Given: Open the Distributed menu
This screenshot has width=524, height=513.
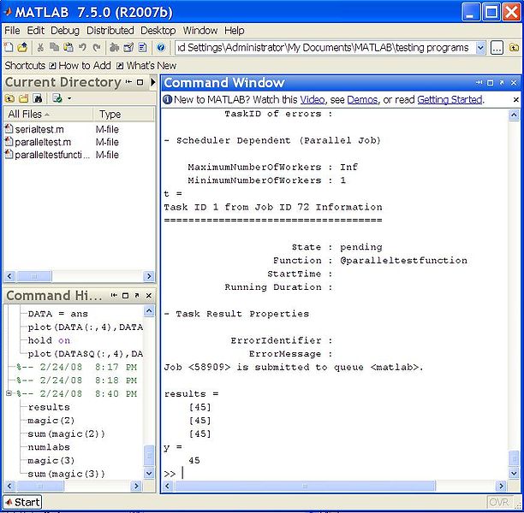Looking at the screenshot, I should 110,30.
